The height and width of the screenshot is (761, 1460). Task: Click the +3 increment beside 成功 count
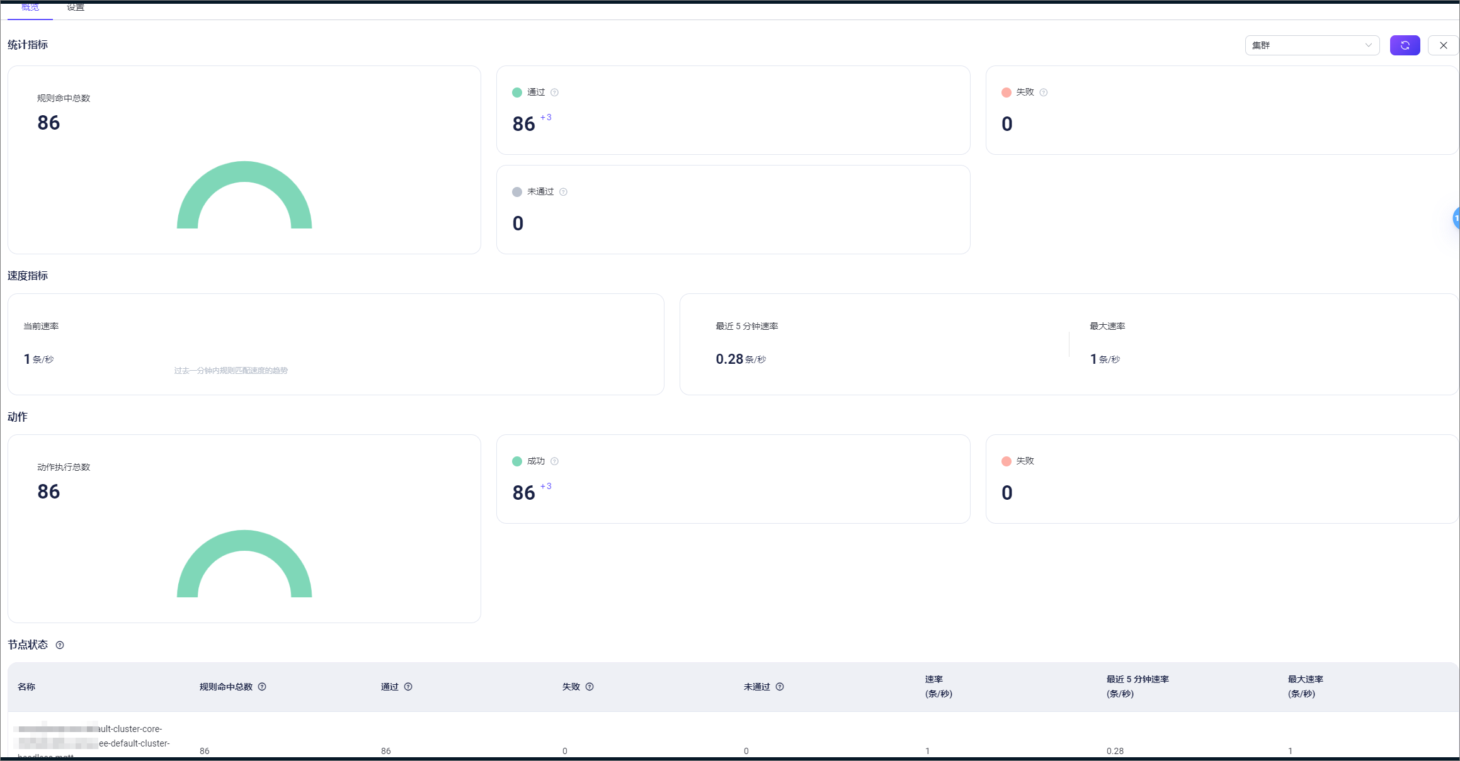(x=545, y=486)
